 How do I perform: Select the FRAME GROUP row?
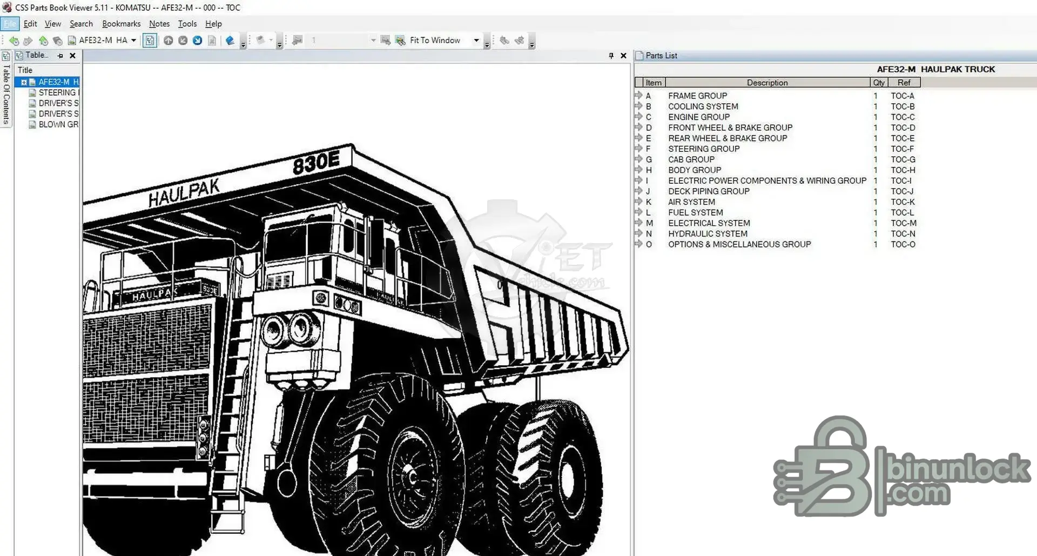(778, 96)
